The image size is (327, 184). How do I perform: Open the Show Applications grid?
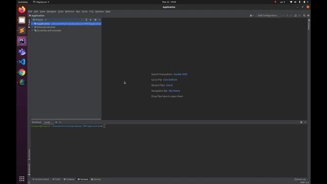pyautogui.click(x=22, y=179)
